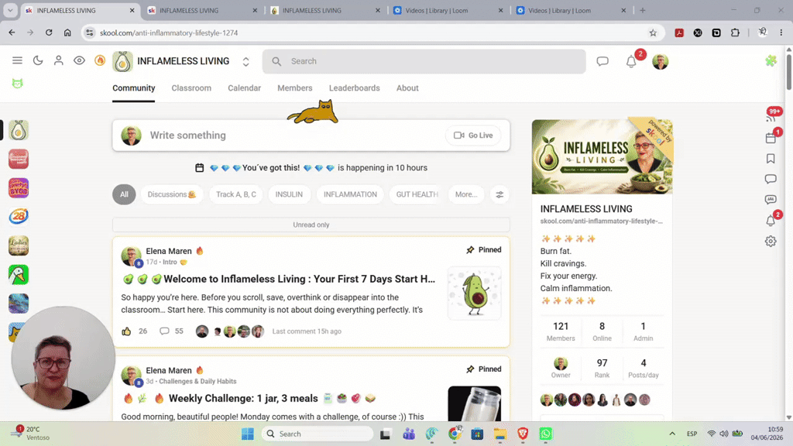This screenshot has height=446, width=793.
Task: Open WhatsApp from the taskbar
Action: click(x=546, y=434)
